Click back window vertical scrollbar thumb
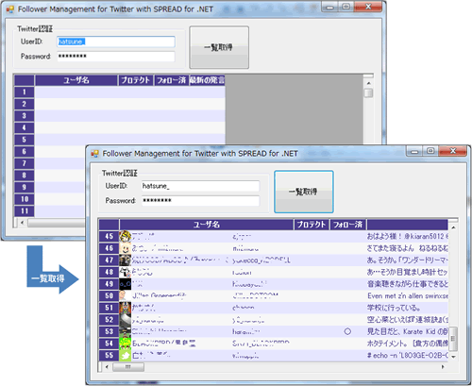472x386 pixels. click(368, 92)
